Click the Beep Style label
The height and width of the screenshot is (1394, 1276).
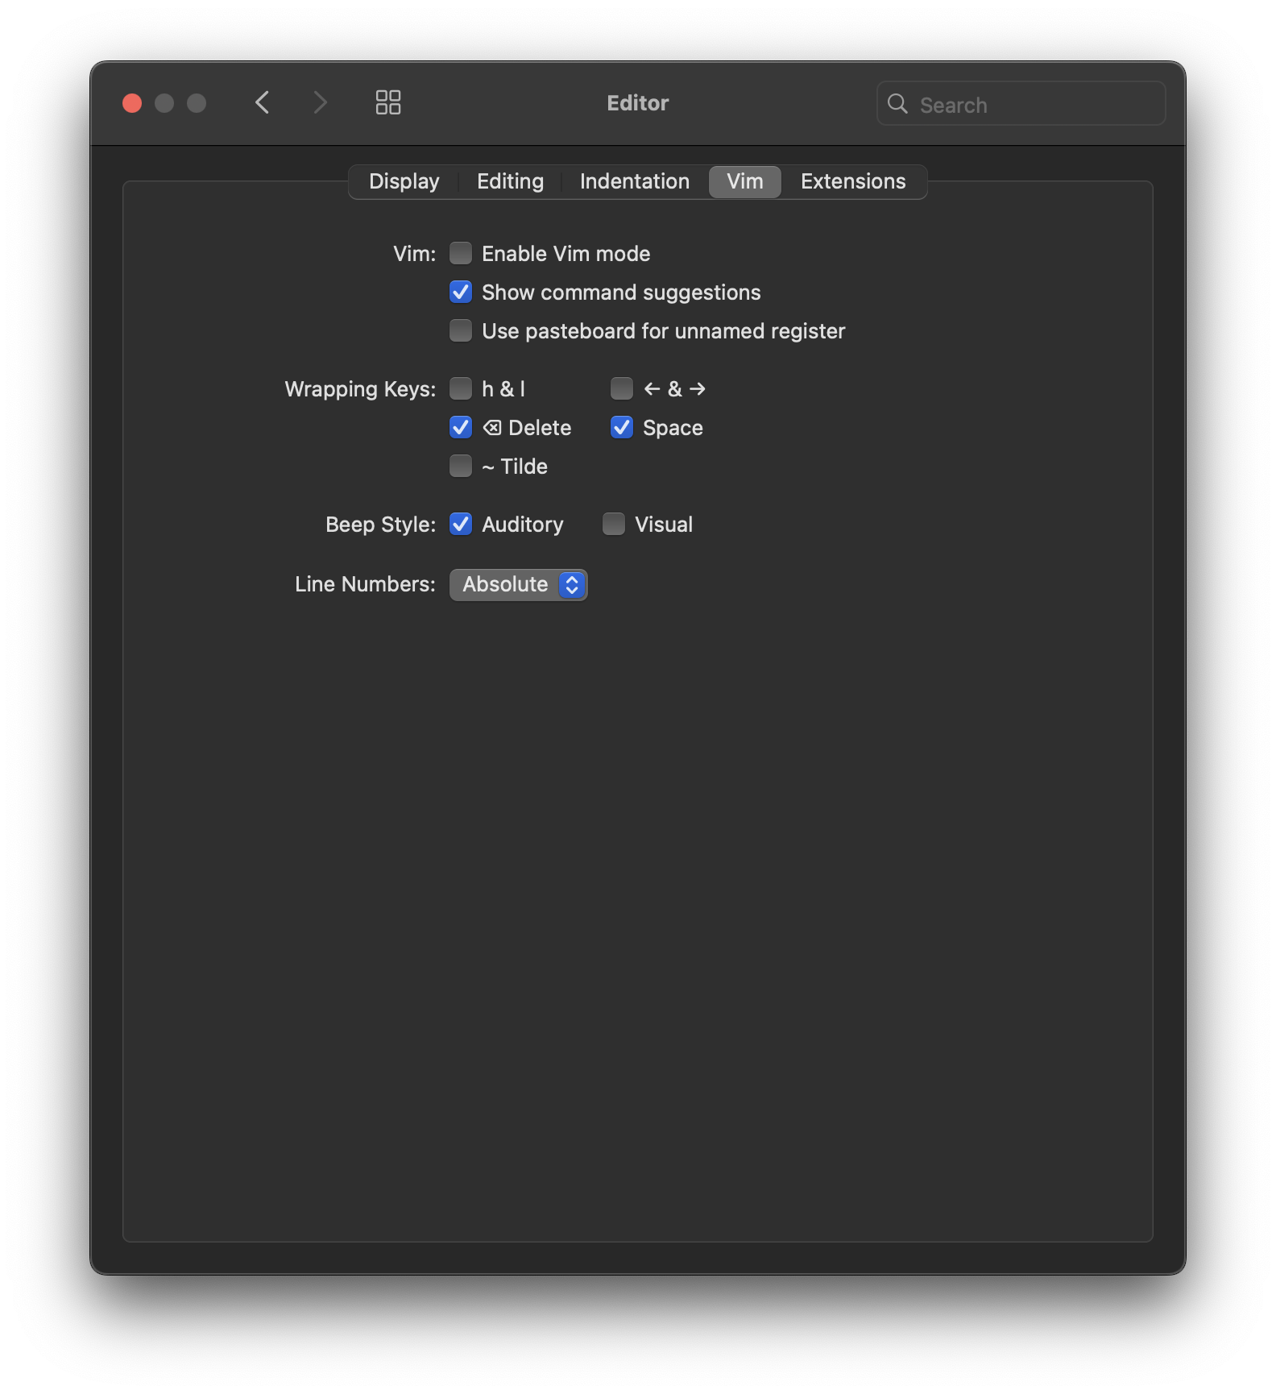click(380, 525)
